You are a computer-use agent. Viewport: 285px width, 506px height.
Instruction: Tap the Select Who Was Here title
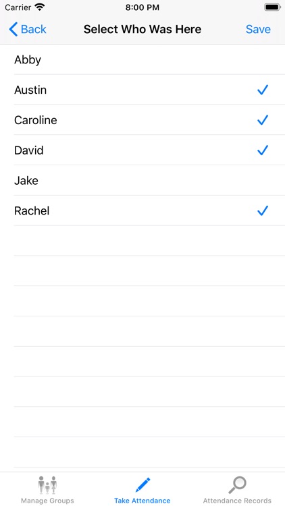(x=142, y=30)
